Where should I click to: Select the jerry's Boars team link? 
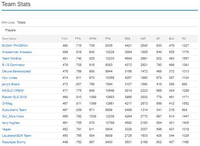[x=11, y=84]
